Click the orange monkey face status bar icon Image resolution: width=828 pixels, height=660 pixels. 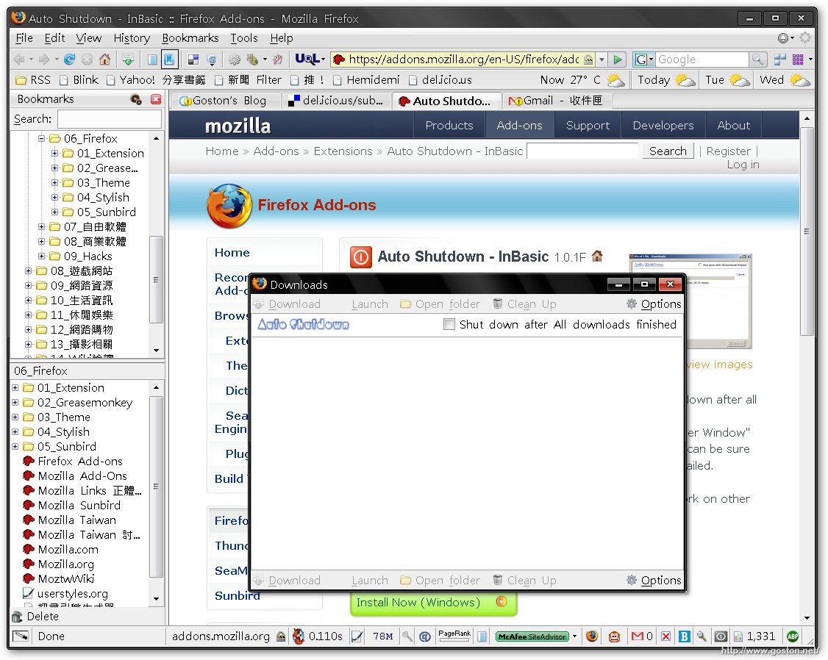(614, 636)
